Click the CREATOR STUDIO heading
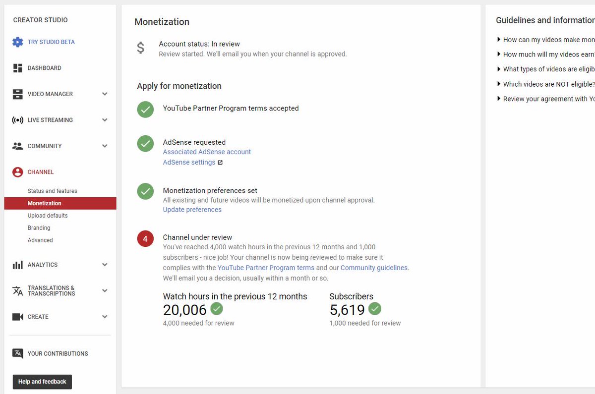 (x=41, y=20)
